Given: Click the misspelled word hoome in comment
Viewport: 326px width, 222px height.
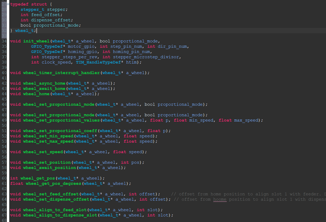Looking at the screenshot, I should click(220, 199).
